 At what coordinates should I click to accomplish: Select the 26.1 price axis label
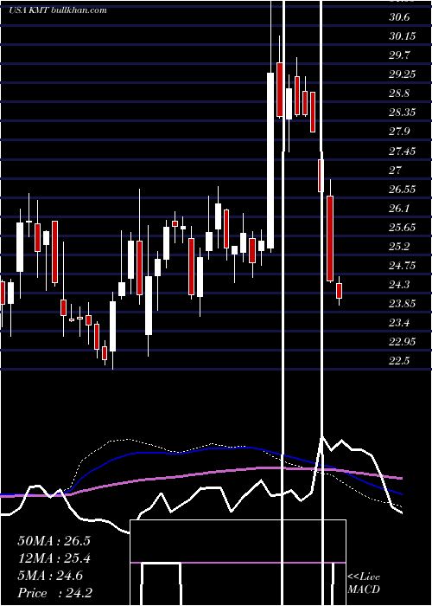point(399,208)
